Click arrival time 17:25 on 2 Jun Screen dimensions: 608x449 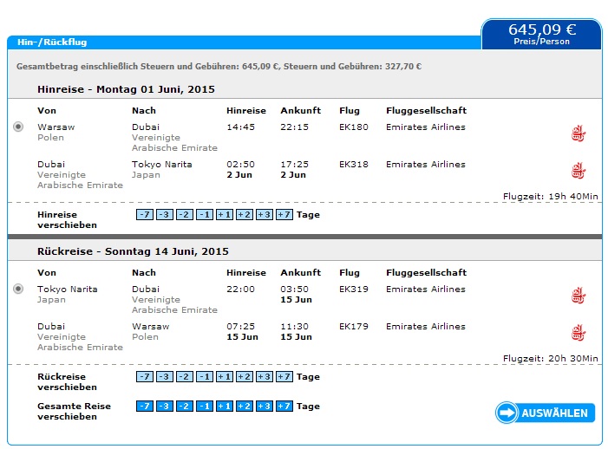point(294,165)
